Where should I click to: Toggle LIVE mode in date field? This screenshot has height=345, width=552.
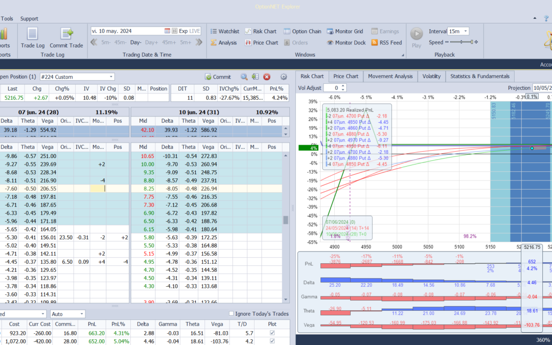(x=194, y=31)
